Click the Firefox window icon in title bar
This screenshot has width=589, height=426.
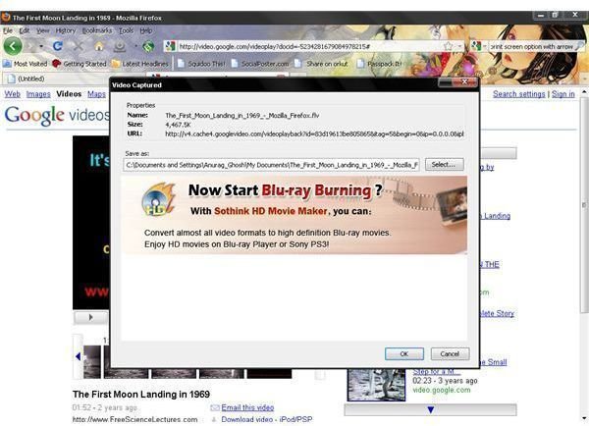pyautogui.click(x=6, y=18)
